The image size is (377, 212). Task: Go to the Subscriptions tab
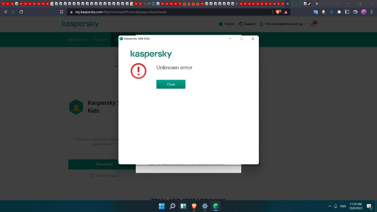[77, 40]
